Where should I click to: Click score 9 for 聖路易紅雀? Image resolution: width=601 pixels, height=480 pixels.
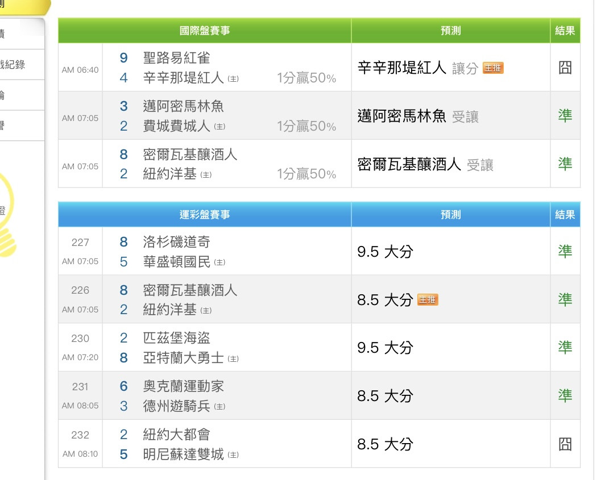[x=123, y=58]
